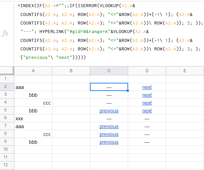Click the "next" link in row 5
This screenshot has width=204, height=170.
point(147,111)
